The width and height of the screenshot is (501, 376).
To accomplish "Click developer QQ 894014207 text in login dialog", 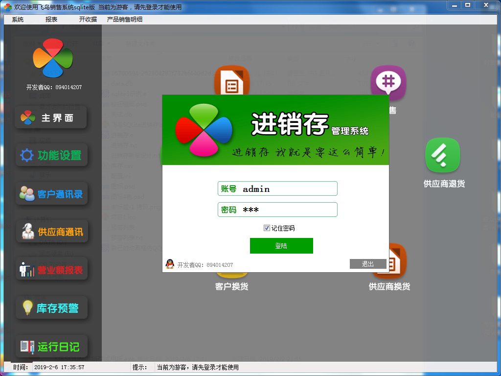I will click(x=205, y=265).
